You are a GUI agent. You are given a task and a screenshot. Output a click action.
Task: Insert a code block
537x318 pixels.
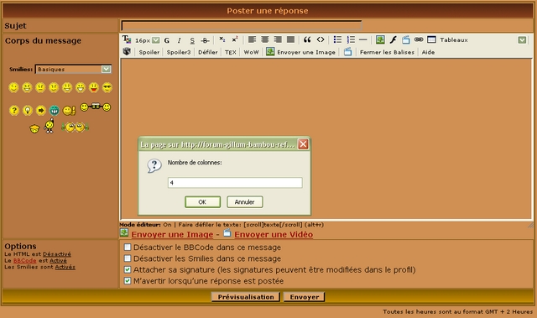pyautogui.click(x=321, y=39)
